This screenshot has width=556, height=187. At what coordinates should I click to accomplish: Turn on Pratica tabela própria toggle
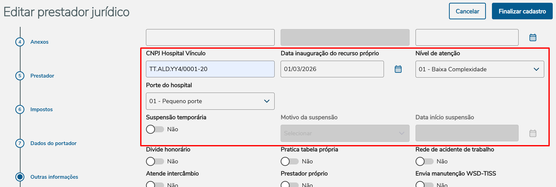pyautogui.click(x=290, y=161)
